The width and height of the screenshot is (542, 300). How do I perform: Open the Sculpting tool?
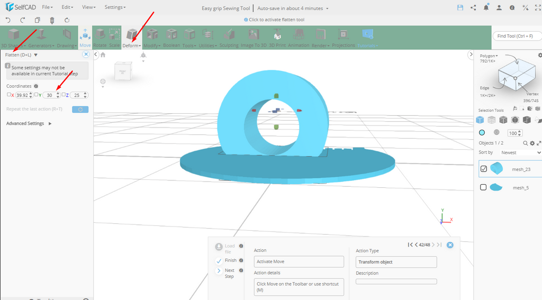[x=229, y=38]
